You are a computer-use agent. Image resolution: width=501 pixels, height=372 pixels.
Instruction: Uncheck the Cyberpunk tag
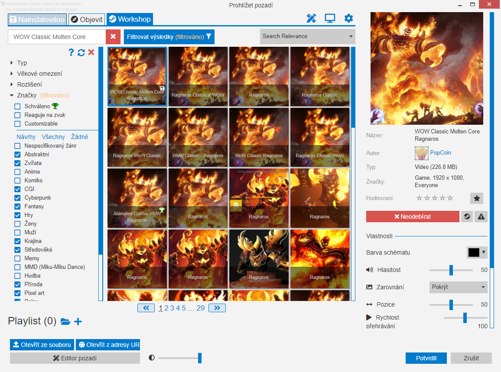pos(18,198)
